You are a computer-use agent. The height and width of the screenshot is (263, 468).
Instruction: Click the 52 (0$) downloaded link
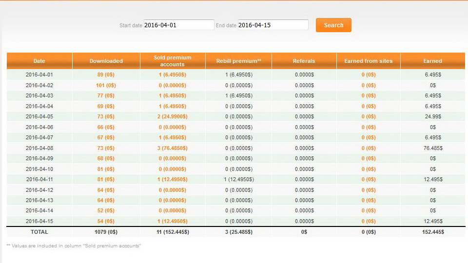click(x=106, y=211)
